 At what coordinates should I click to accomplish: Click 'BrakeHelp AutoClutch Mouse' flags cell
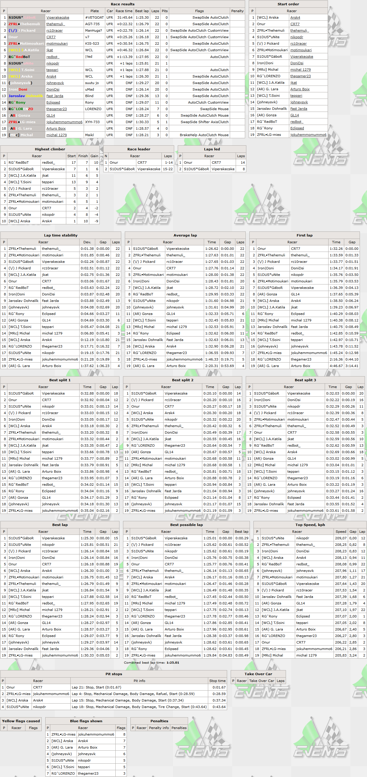click(x=204, y=135)
